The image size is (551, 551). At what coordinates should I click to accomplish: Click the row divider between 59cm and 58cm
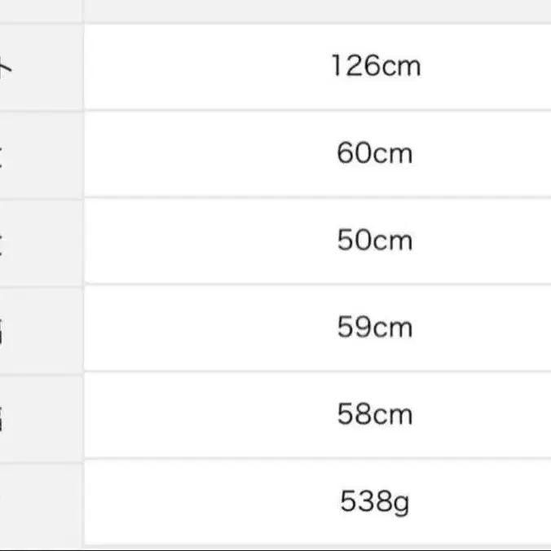pyautogui.click(x=318, y=372)
